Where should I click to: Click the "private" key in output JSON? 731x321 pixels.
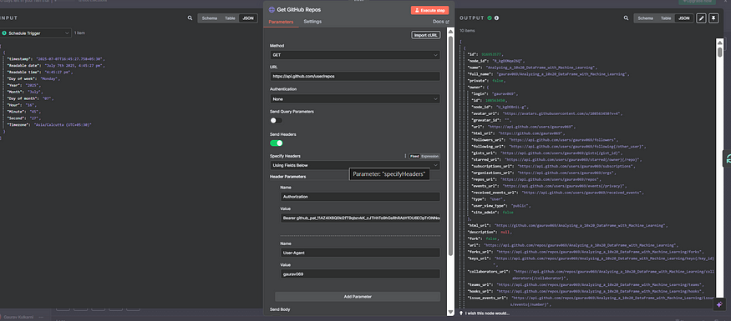[x=478, y=81]
